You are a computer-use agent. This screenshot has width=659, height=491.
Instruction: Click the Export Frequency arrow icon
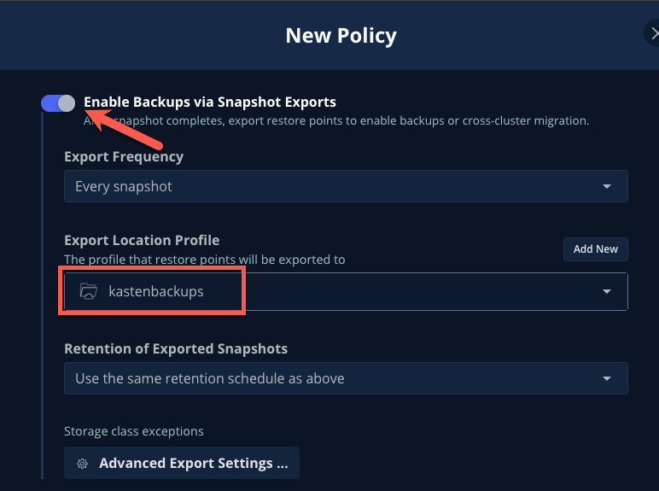coord(606,186)
